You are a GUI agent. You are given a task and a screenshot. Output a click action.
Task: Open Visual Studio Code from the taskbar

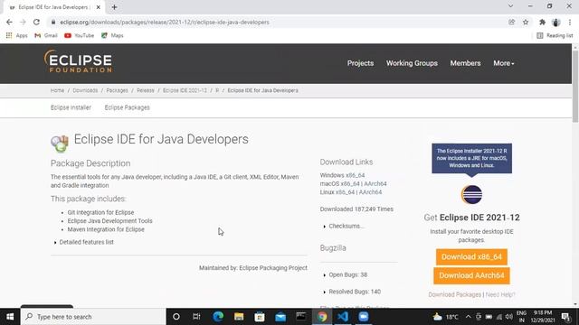(x=343, y=317)
